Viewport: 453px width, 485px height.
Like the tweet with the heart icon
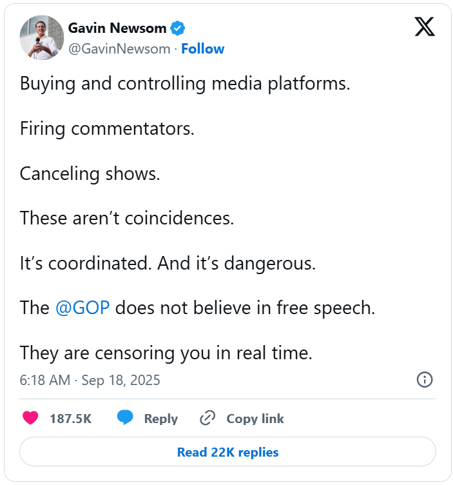tap(30, 418)
